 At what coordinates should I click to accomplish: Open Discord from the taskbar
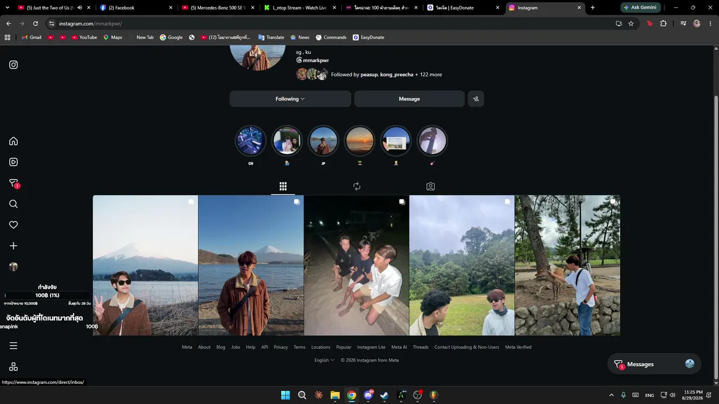pyautogui.click(x=368, y=395)
